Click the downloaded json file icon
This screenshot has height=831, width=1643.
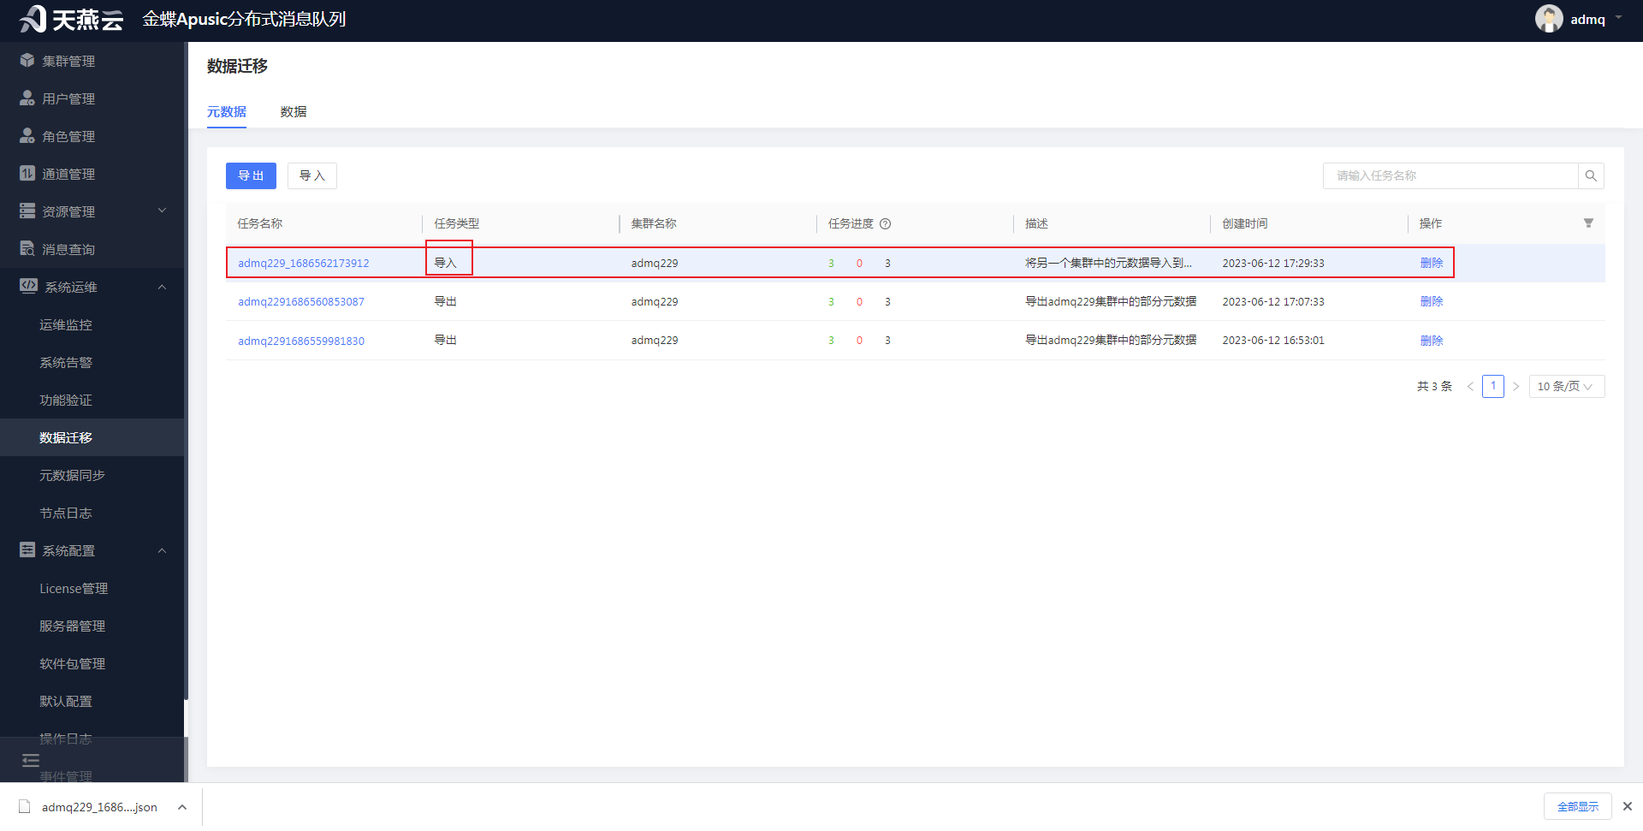tap(25, 806)
